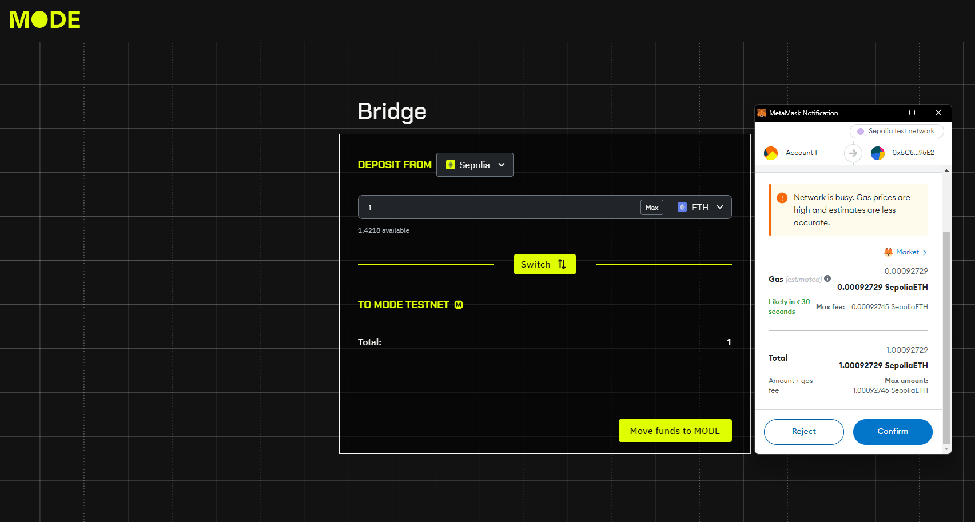This screenshot has width=975, height=522.
Task: Click the MODE logo
Action: 45,20
